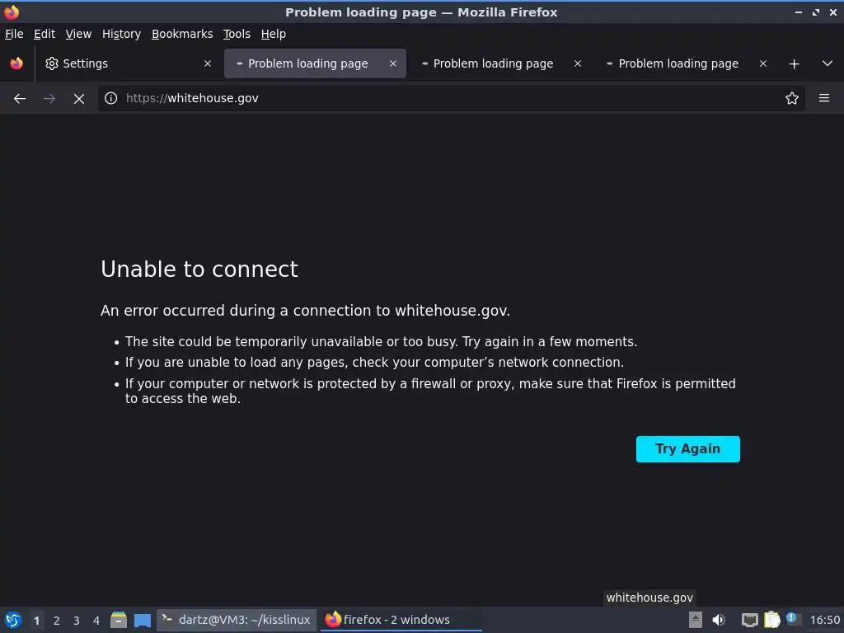The width and height of the screenshot is (844, 633).
Task: Close the middle Problem loading page tab
Action: 578,63
